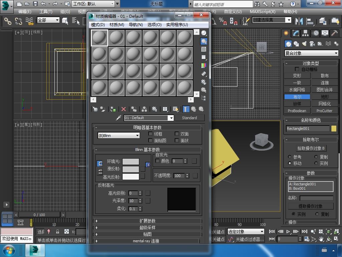Click the 高光反射 specular color swatch
Screen dimensions: 342x257
click(x=131, y=177)
